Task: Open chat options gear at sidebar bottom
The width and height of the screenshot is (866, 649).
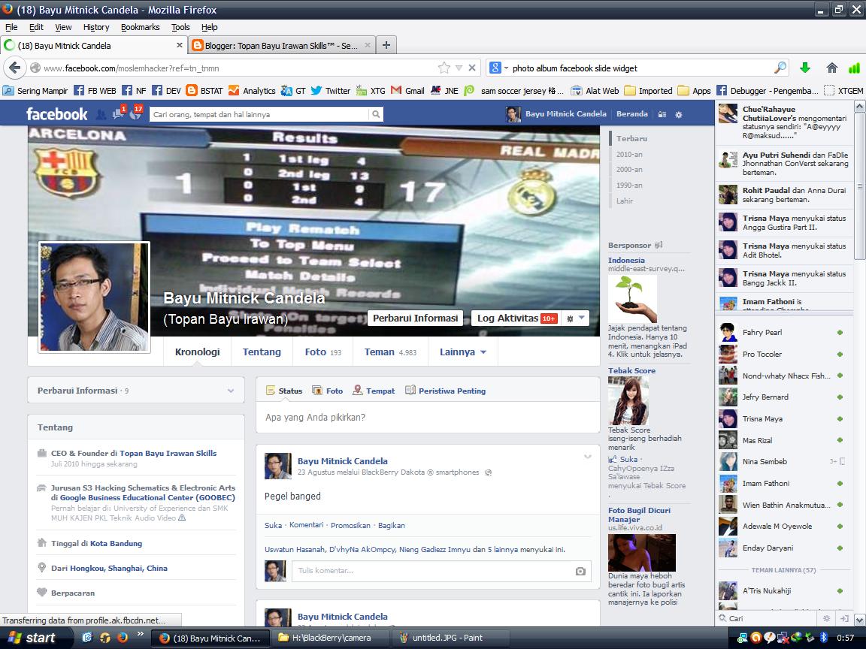Action: pyautogui.click(x=826, y=619)
